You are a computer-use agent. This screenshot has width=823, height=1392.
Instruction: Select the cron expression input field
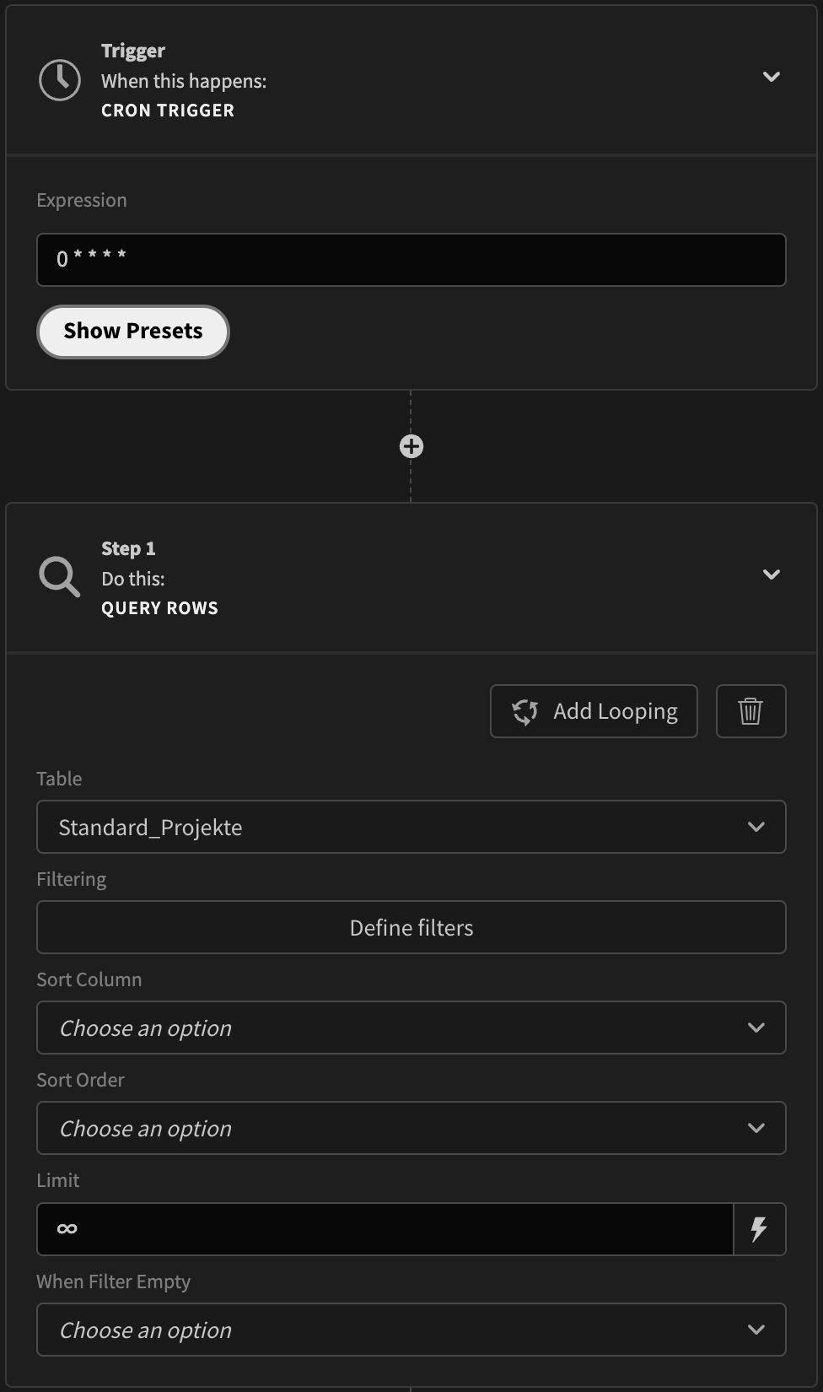(x=411, y=259)
